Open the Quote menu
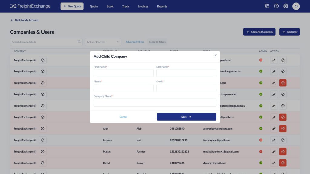This screenshot has width=310, height=174. (x=94, y=6)
